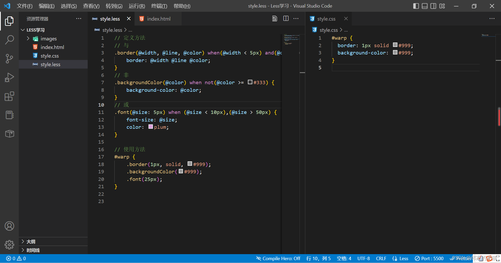Toggle Compile Hero in status bar
501x263 pixels.
(278, 259)
